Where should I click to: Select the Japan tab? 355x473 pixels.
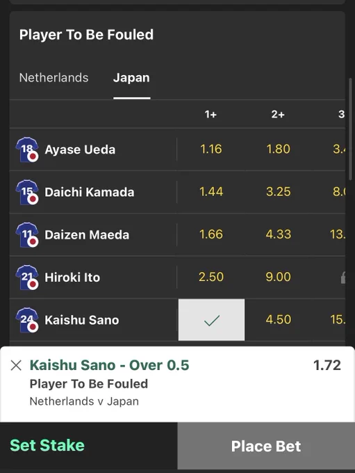click(131, 78)
